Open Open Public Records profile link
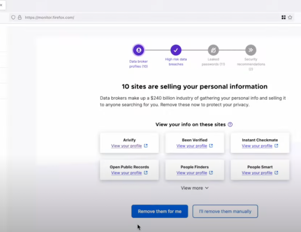Screen dimensions: 301x232 (126, 173)
